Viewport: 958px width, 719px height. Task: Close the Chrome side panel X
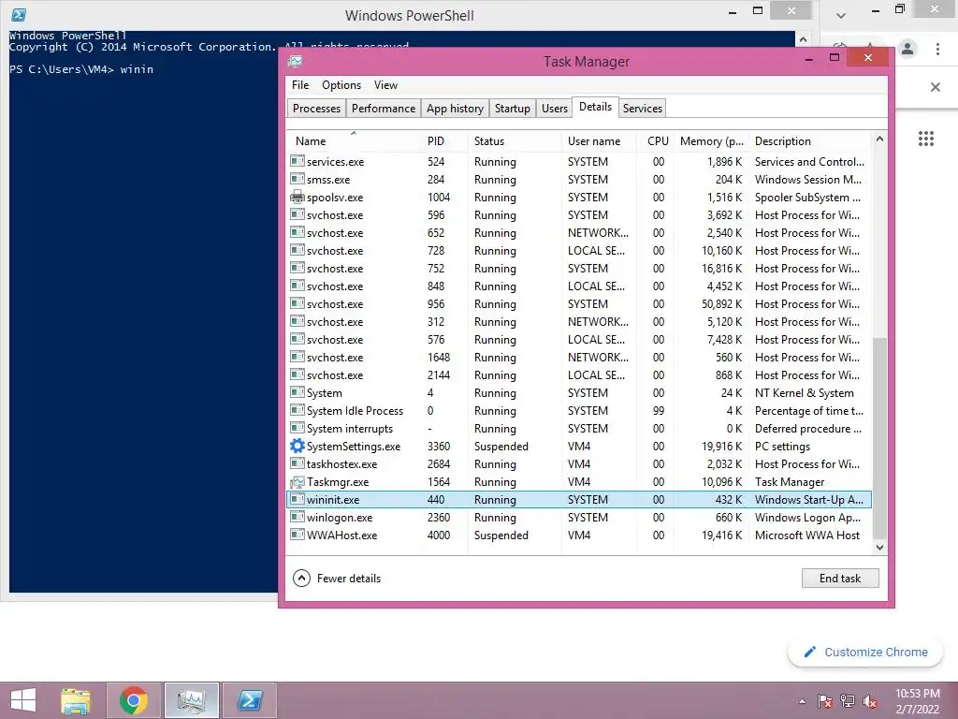pyautogui.click(x=936, y=87)
